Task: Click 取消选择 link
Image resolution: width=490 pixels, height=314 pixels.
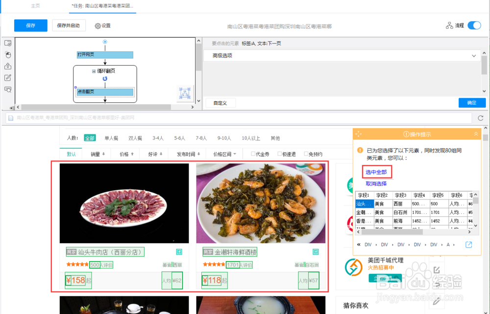Action: click(376, 184)
